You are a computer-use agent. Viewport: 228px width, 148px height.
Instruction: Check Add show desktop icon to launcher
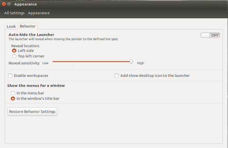pyautogui.click(x=116, y=75)
